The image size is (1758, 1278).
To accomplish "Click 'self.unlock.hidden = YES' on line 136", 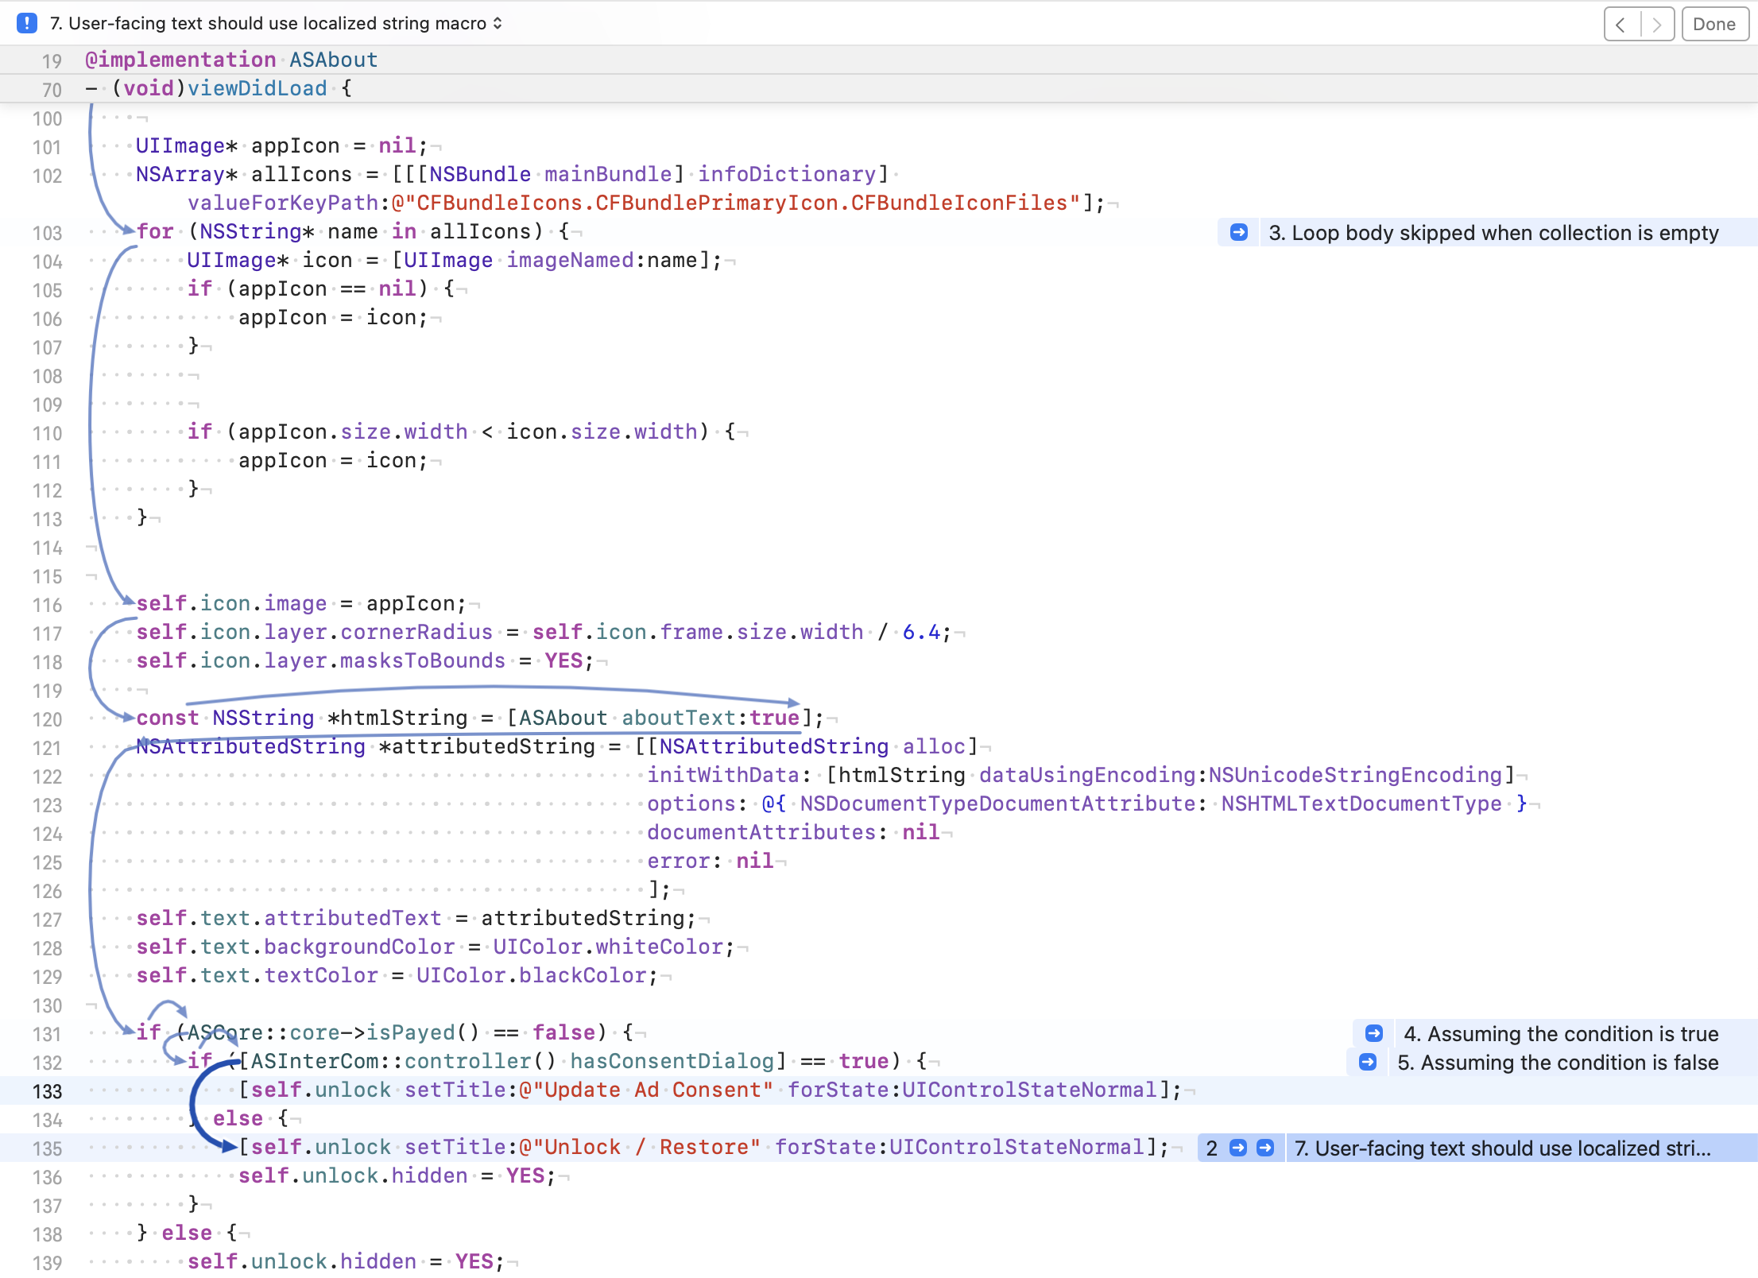I will click(397, 1175).
